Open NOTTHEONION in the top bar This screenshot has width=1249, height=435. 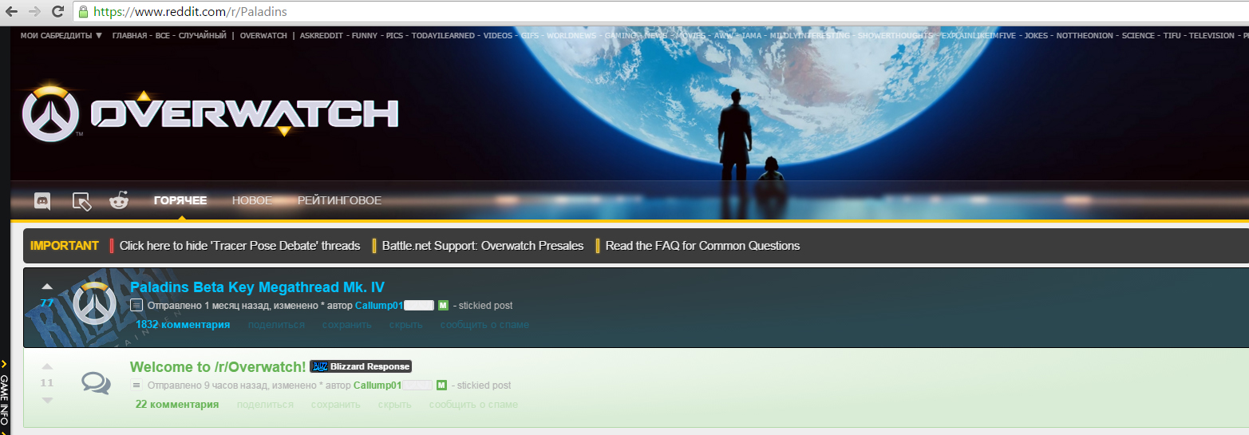1085,35
